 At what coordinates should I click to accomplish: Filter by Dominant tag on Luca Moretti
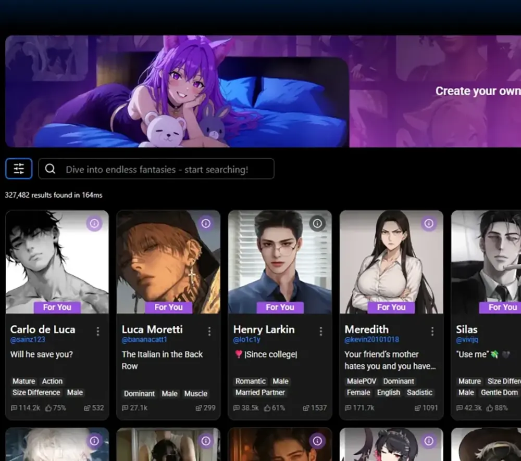click(139, 394)
